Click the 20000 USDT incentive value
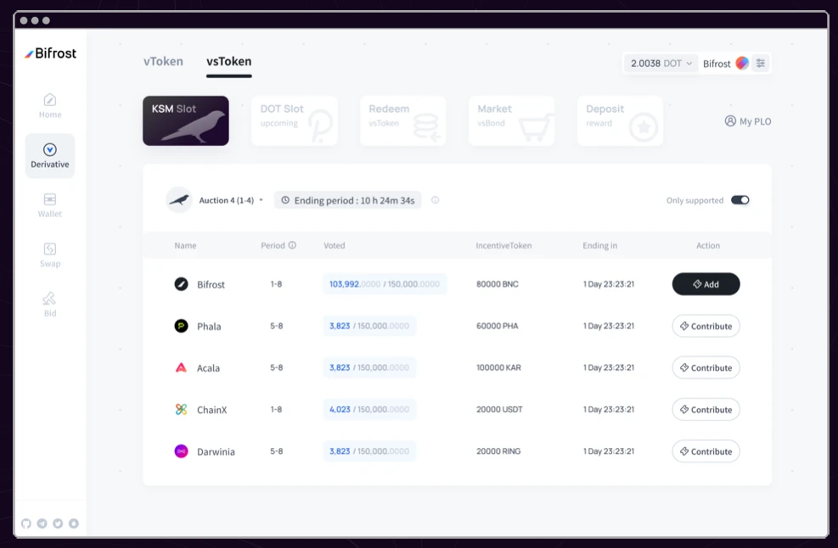Viewport: 838px width, 548px height. click(500, 409)
